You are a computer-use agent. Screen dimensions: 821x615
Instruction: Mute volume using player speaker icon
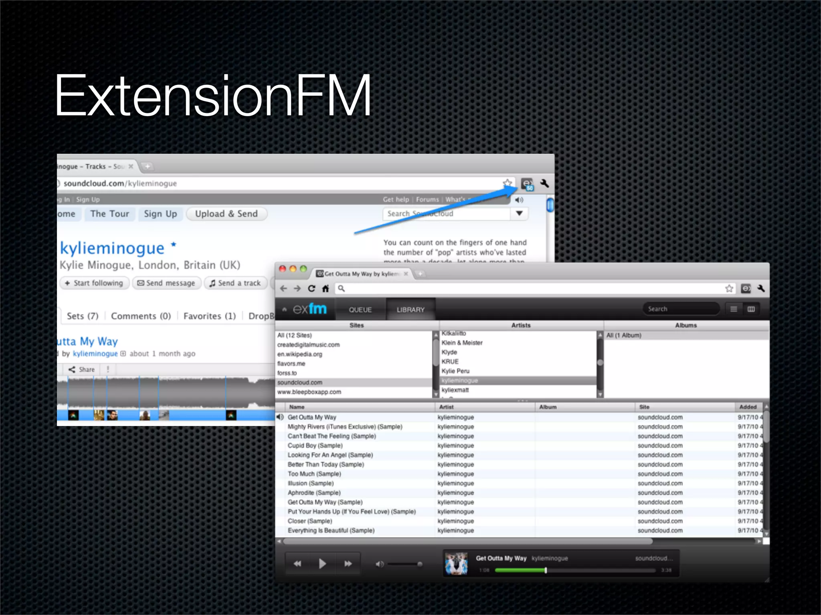pyautogui.click(x=379, y=564)
